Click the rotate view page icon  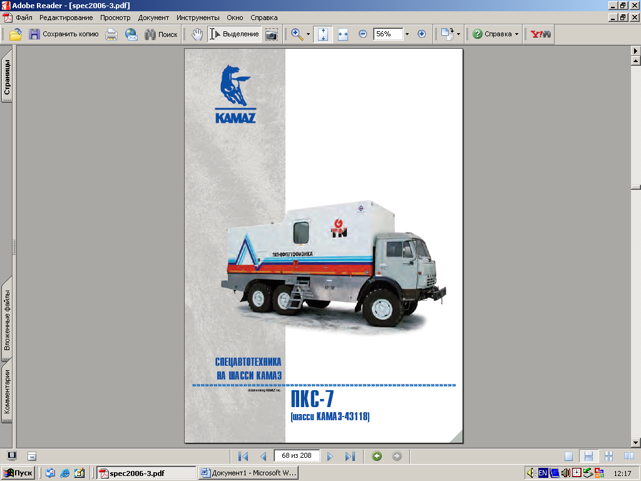448,34
